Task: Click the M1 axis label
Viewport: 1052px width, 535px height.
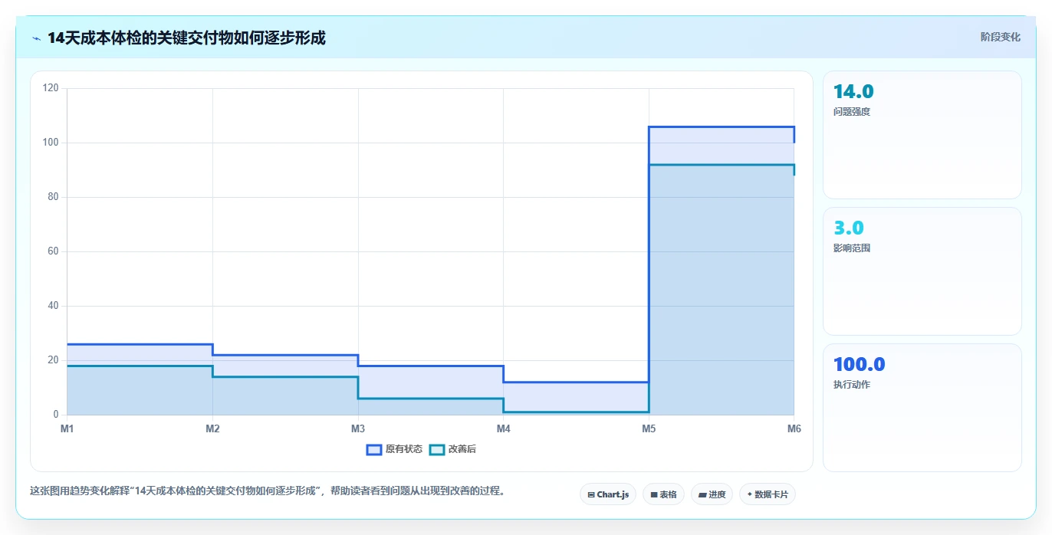Action: (67, 428)
